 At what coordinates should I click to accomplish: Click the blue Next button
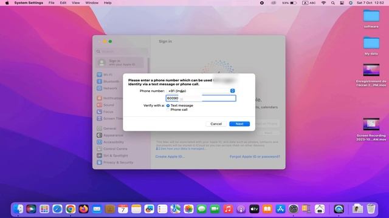point(239,124)
